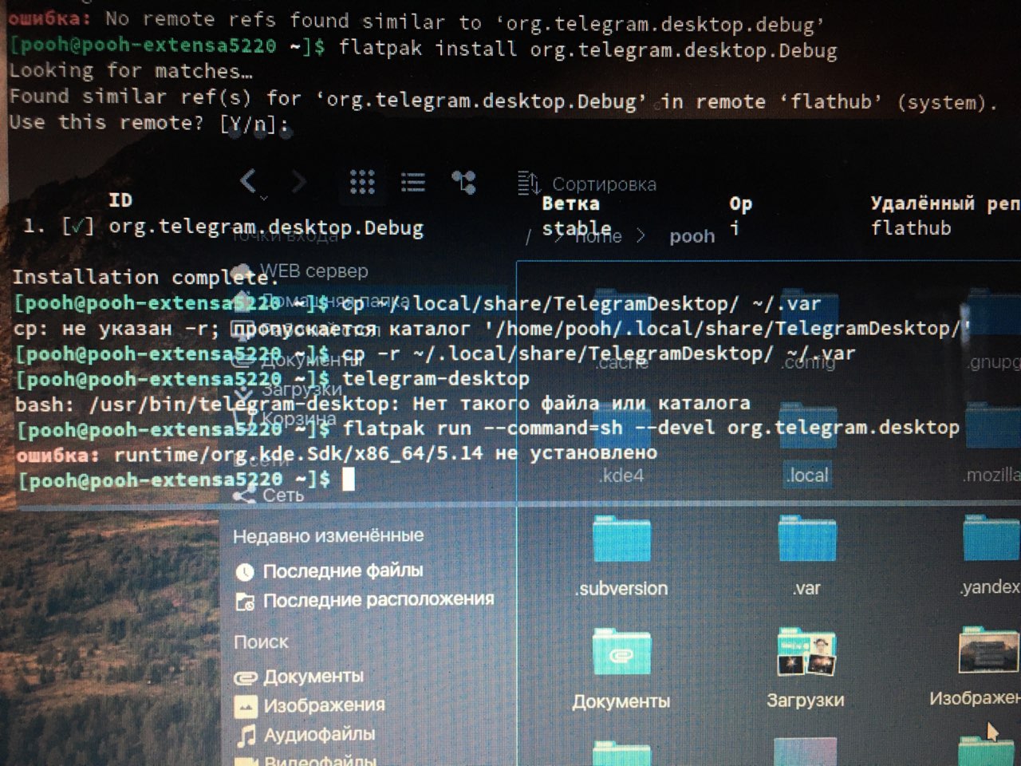The image size is (1021, 766).
Task: Click 'flathub' under Удалённый реп column
Action: tap(911, 228)
